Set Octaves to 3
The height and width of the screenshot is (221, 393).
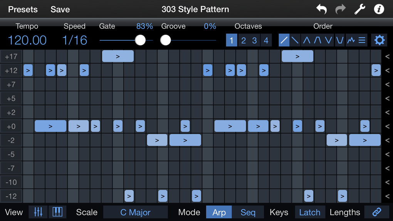254,40
